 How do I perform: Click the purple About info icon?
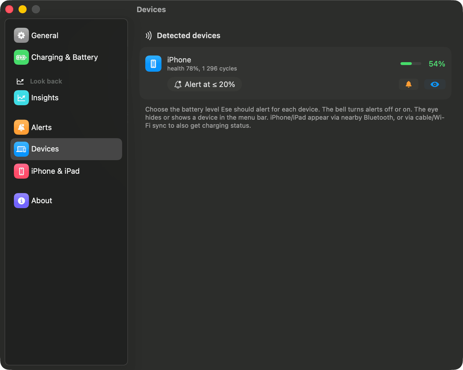(x=21, y=201)
